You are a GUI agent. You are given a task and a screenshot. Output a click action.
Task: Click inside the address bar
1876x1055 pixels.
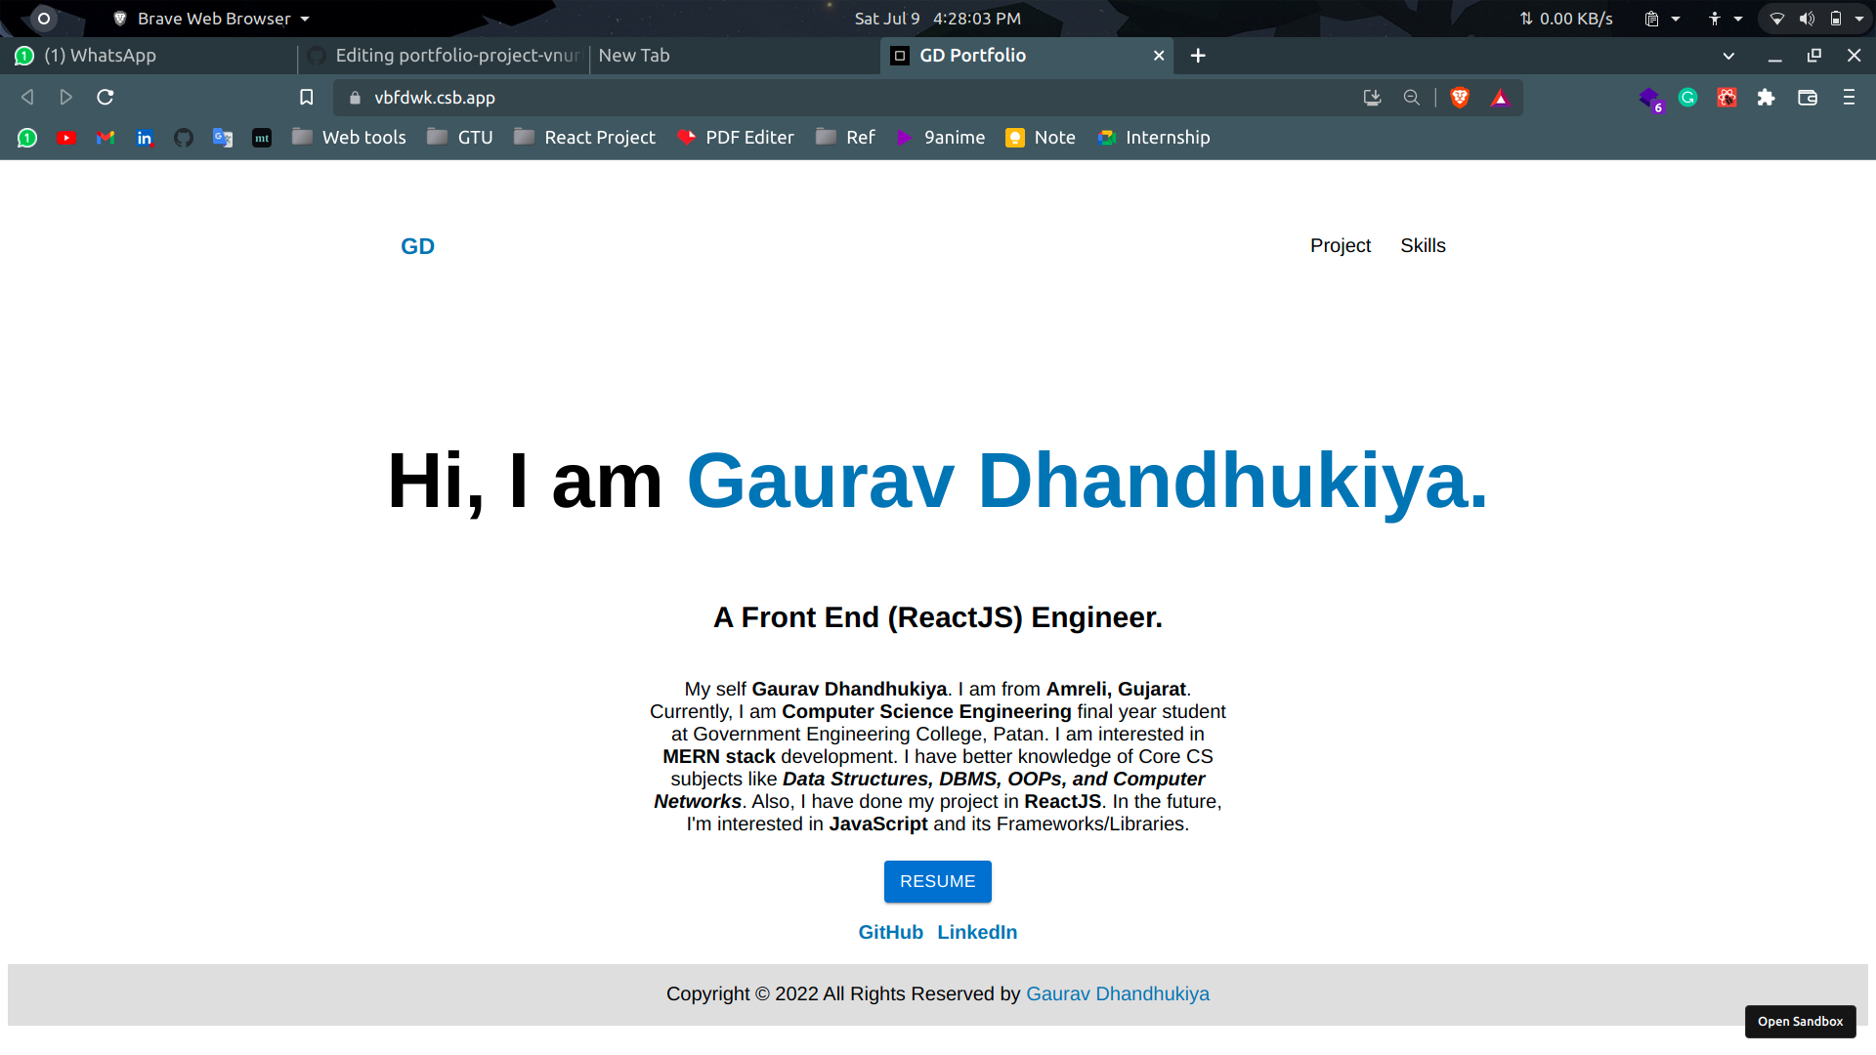[684, 98]
